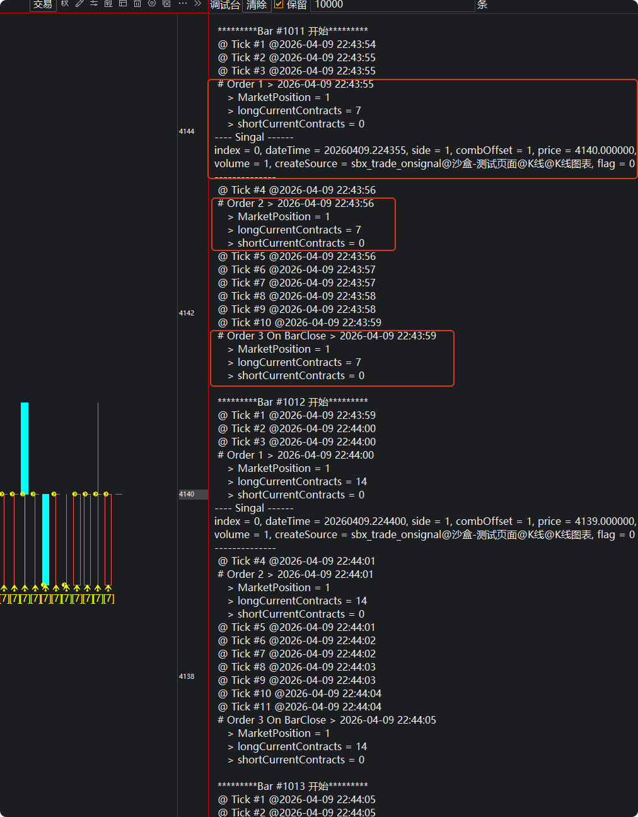Click the Bar #1012 开始 log line
This screenshot has width=638, height=817.
(x=293, y=402)
